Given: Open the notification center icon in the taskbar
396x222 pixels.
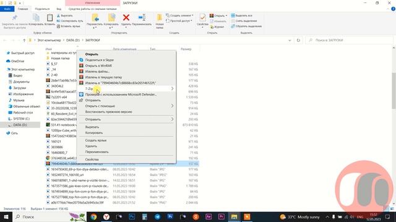Looking at the screenshot, I should (388, 216).
